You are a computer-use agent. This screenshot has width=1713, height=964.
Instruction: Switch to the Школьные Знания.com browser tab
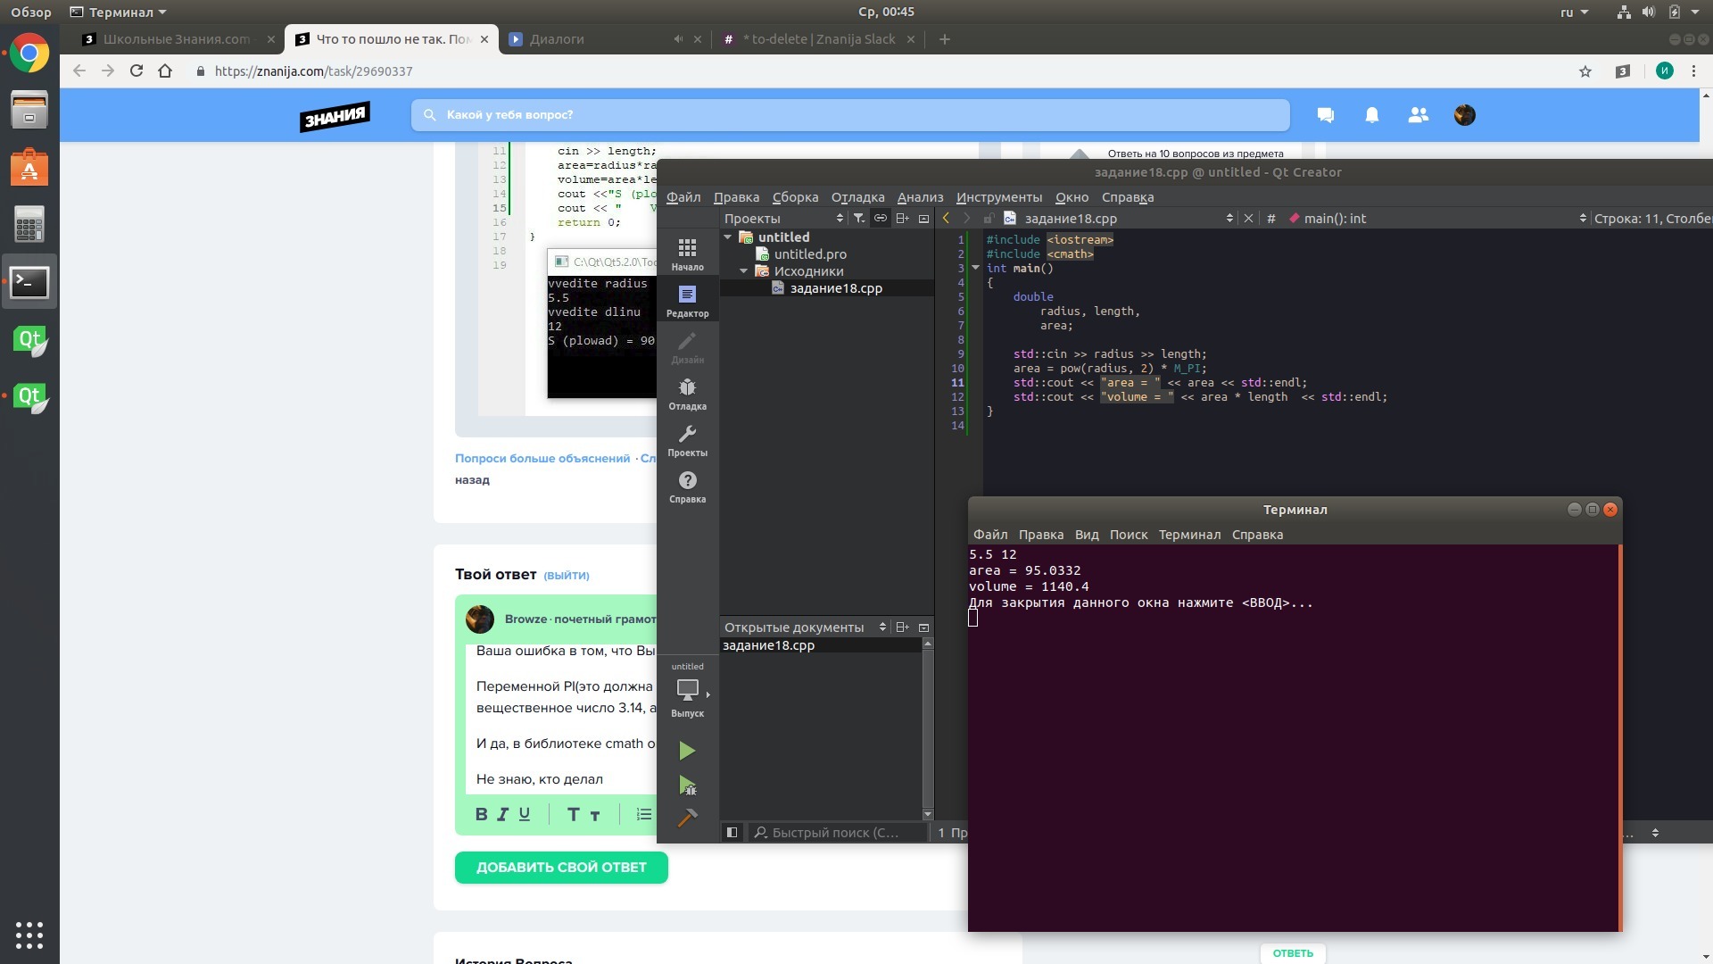[x=177, y=39]
